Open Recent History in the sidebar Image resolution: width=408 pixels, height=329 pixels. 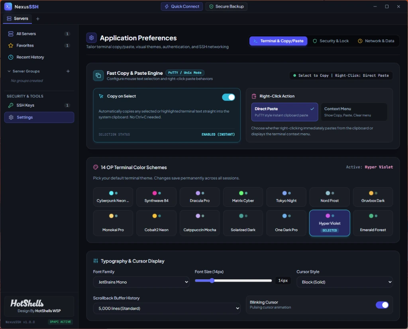click(39, 57)
